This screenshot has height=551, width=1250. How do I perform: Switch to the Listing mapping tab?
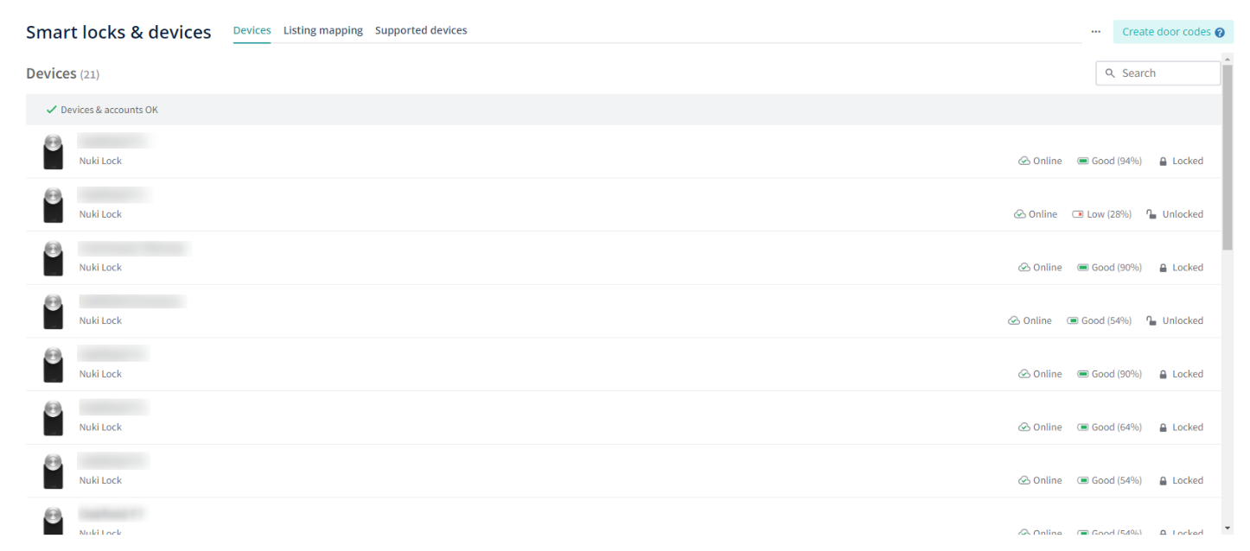tap(322, 30)
